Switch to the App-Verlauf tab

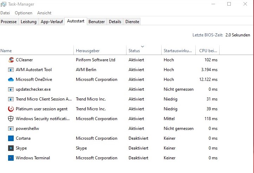pyautogui.click(x=52, y=22)
